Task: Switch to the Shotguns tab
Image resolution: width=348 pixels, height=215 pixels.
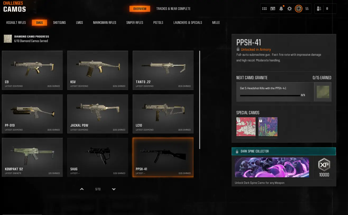Action: click(59, 23)
